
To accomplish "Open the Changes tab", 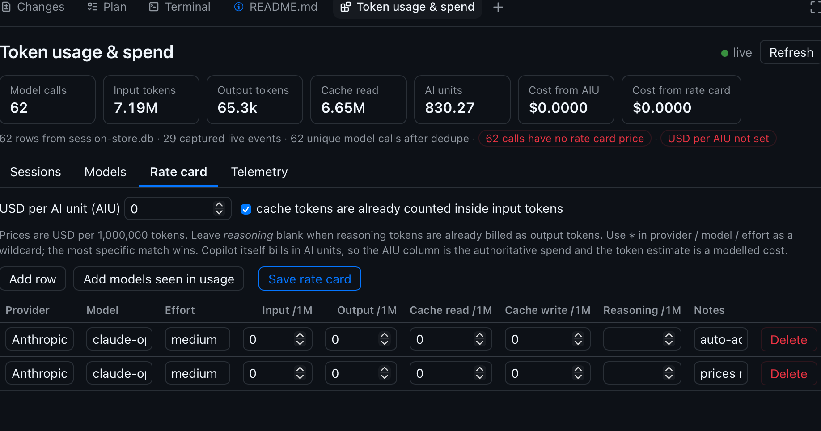I will pos(34,7).
